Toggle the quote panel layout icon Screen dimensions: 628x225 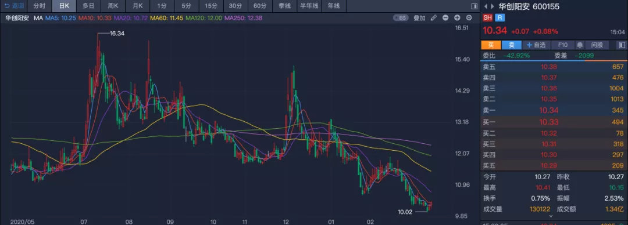pyautogui.click(x=622, y=45)
